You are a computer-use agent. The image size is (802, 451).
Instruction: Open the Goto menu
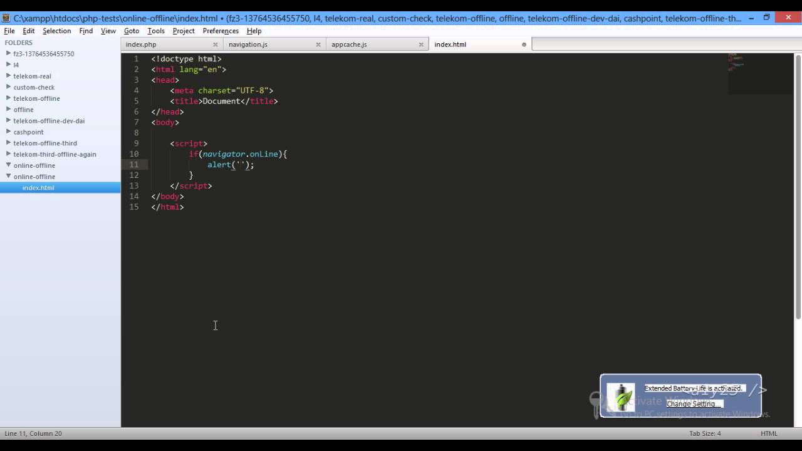pos(132,31)
